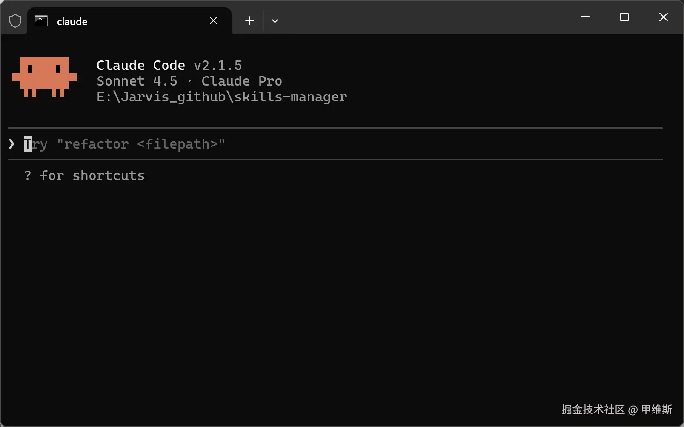This screenshot has width=684, height=427.
Task: Open a new terminal tab
Action: tap(249, 20)
